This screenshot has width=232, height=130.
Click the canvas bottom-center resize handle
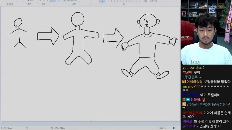(90, 121)
